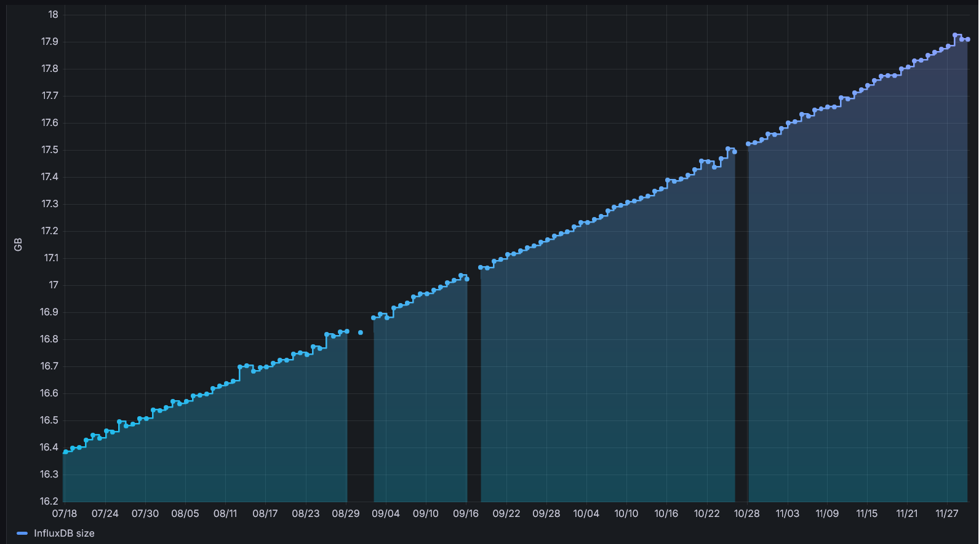The height and width of the screenshot is (544, 979).
Task: Select the 17.1 y-axis tick label
Action: tap(51, 258)
